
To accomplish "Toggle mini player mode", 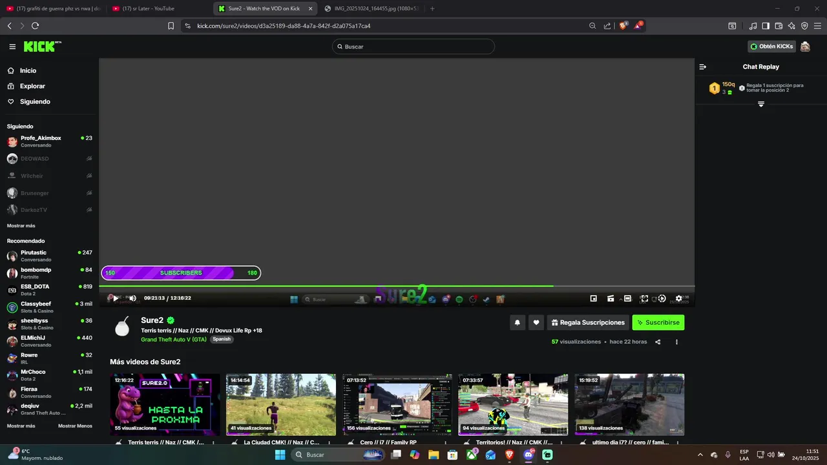I will 594,298.
